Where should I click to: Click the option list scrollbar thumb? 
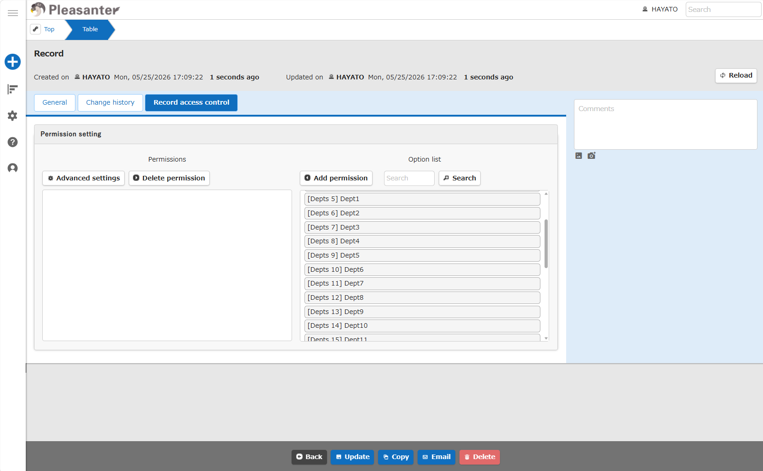(546, 244)
